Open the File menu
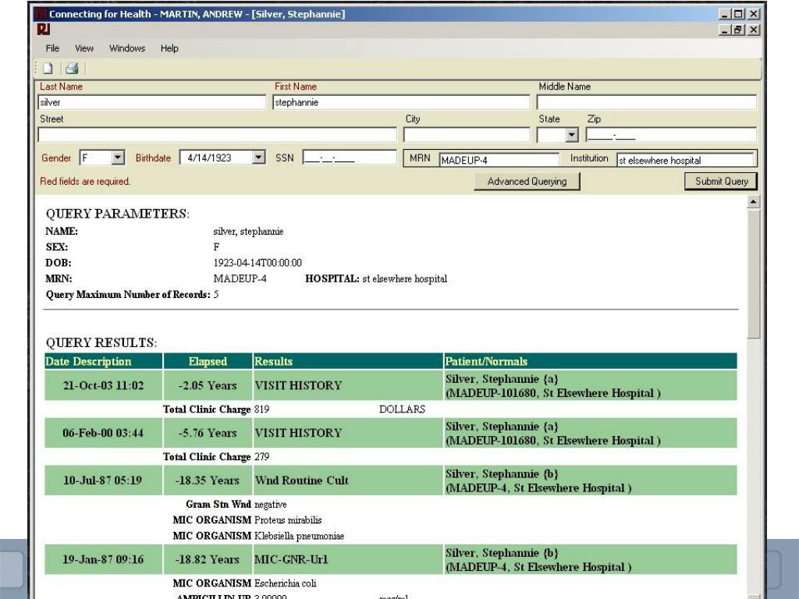The width and height of the screenshot is (799, 599). pyautogui.click(x=52, y=48)
